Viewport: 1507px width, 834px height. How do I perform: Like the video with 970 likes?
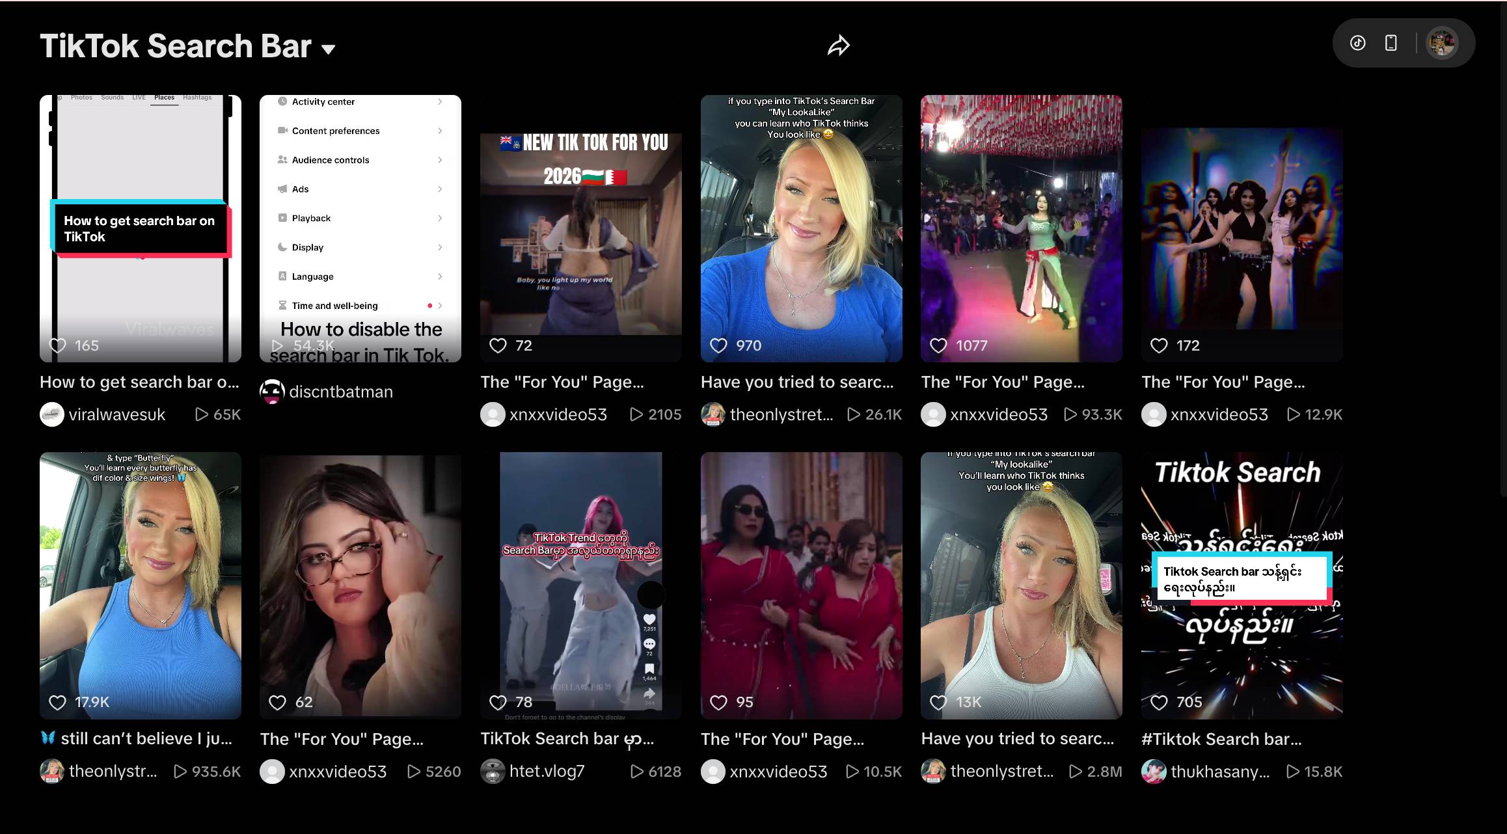tap(718, 345)
